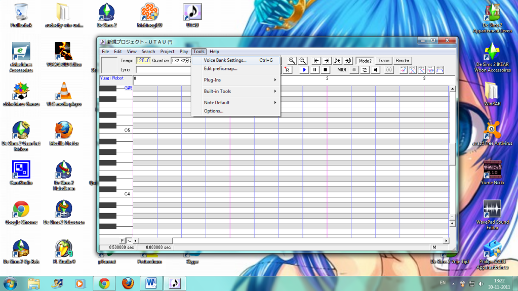Toggle the Mode2 button

click(365, 61)
